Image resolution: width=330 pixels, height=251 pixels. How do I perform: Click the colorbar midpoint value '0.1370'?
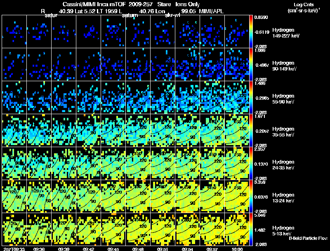pos(261,164)
